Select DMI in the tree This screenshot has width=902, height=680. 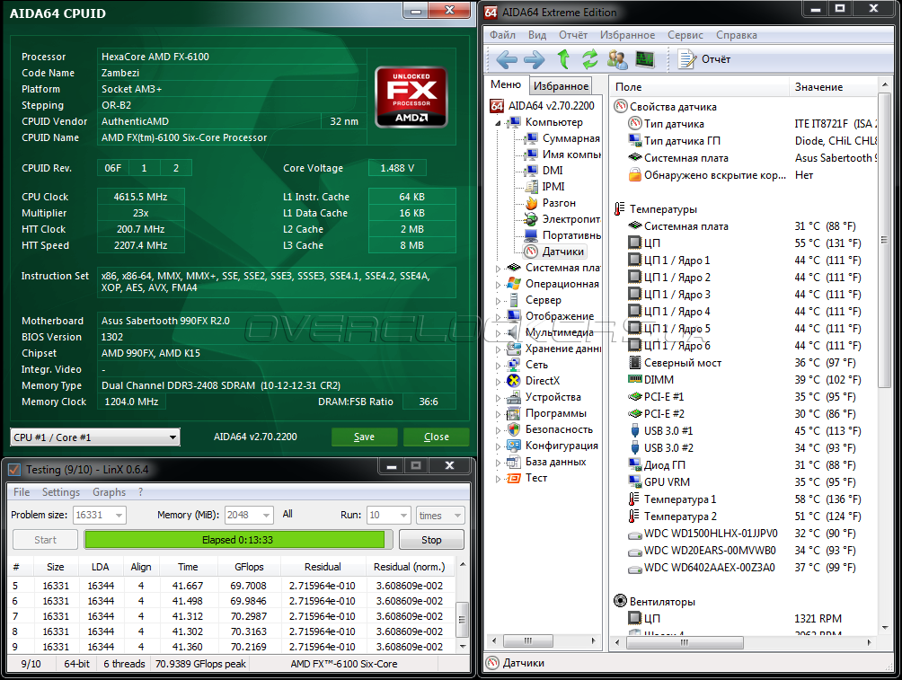(x=553, y=171)
